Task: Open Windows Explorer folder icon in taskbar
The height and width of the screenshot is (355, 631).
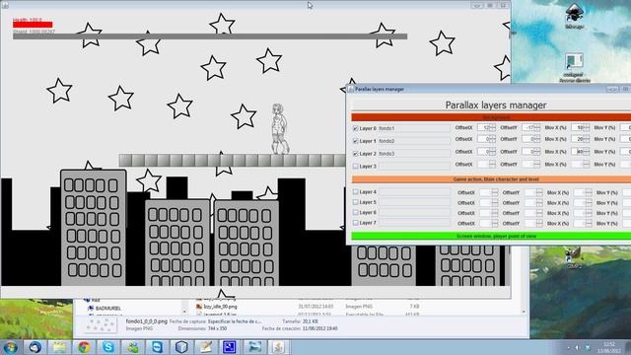Action: (x=59, y=347)
